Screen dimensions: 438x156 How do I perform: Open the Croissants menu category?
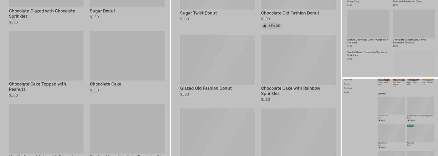[348, 80]
